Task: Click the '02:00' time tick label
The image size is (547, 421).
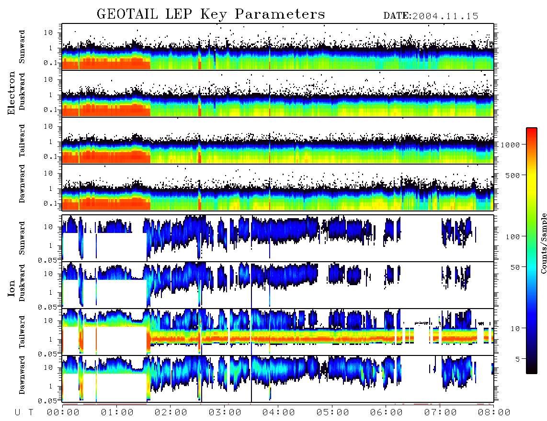Action: [171, 412]
